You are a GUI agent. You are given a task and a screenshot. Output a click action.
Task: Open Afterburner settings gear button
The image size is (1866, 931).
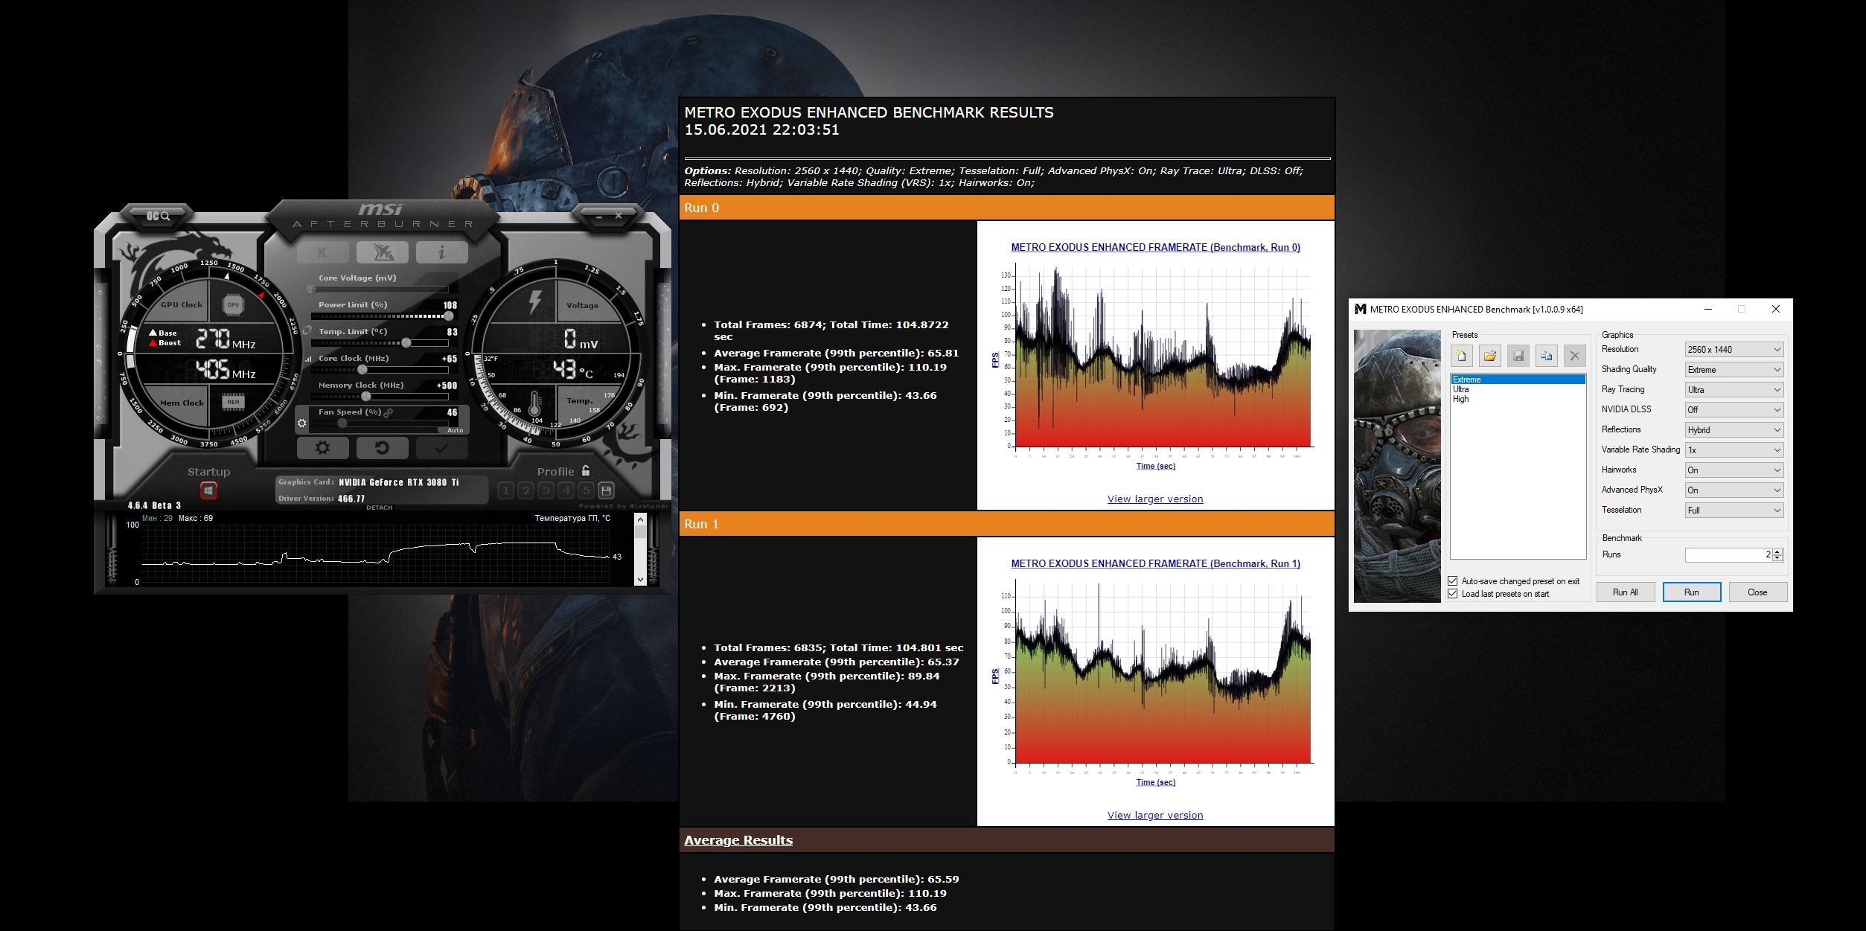point(322,448)
